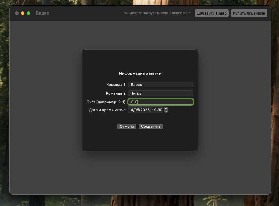This screenshot has height=206, width=279.
Task: Click the Добавить видео button
Action: pos(212,13)
